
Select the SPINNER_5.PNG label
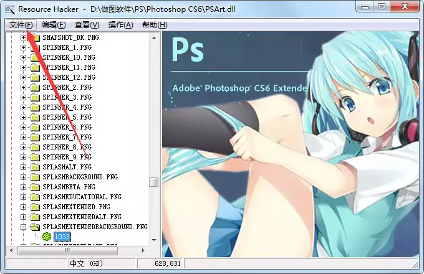pyautogui.click(x=67, y=118)
